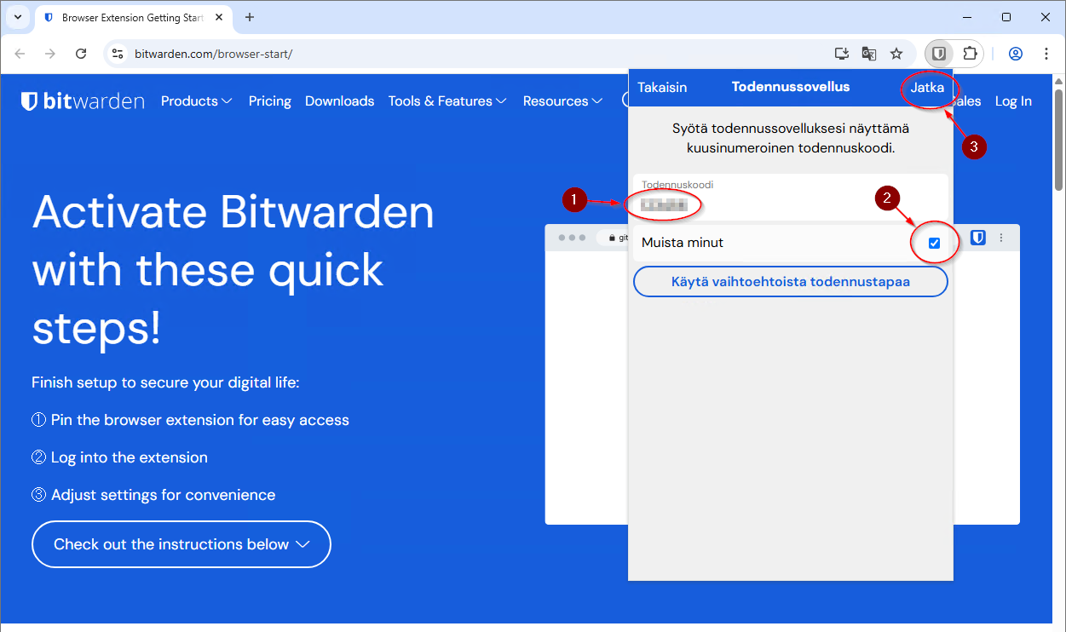Reload the page
Image resolution: width=1066 pixels, height=632 pixels.
(x=81, y=54)
